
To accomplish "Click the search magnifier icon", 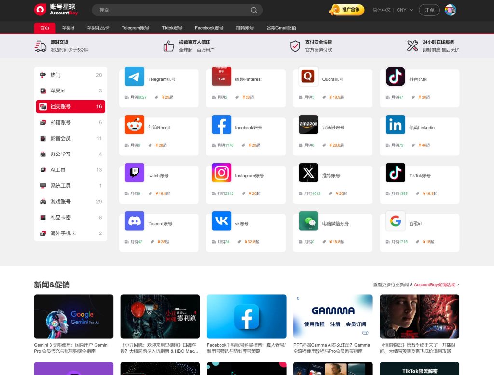I will point(254,10).
